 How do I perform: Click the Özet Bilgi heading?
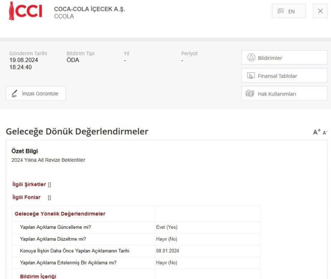25,151
